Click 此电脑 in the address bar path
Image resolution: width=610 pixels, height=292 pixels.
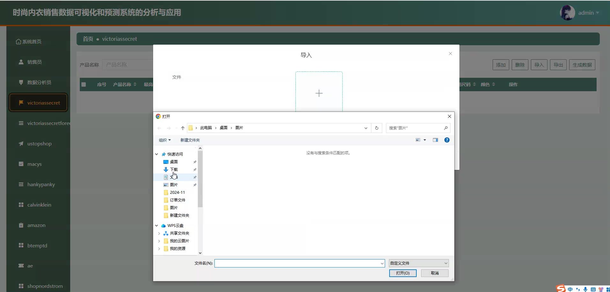tap(206, 128)
